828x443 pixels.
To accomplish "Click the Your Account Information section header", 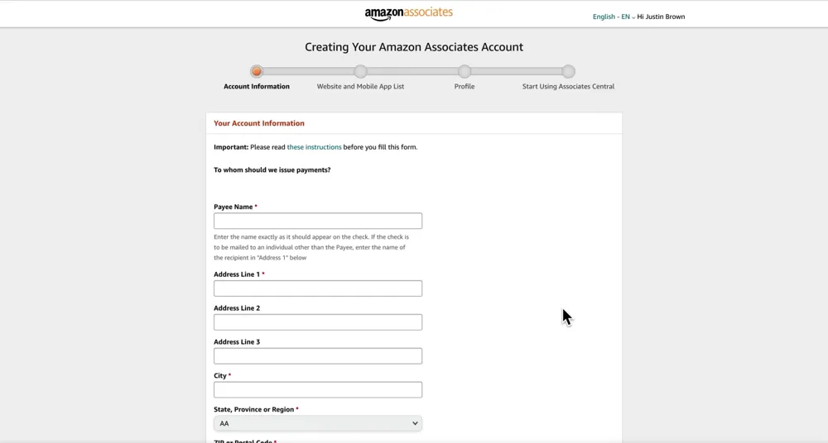I will 259,123.
